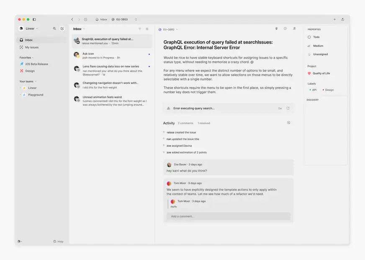Viewport: 365px width, 260px height.
Task: Toggle the sidebar panel icon beside window controls
Action: coord(34,19)
